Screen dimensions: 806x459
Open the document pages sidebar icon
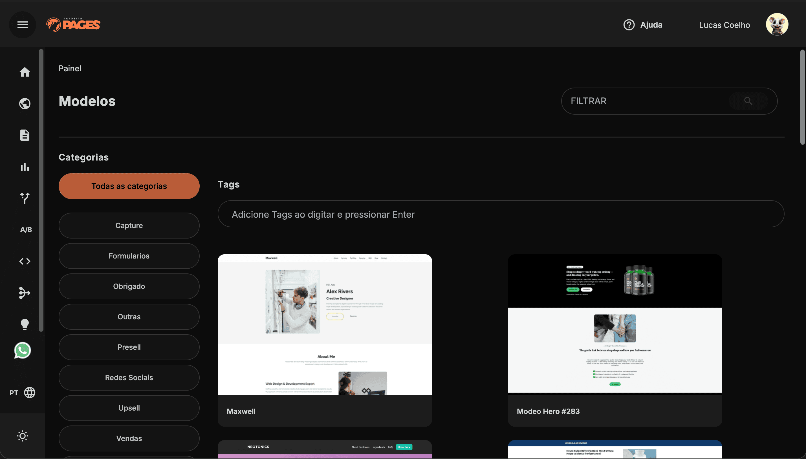[x=25, y=135]
